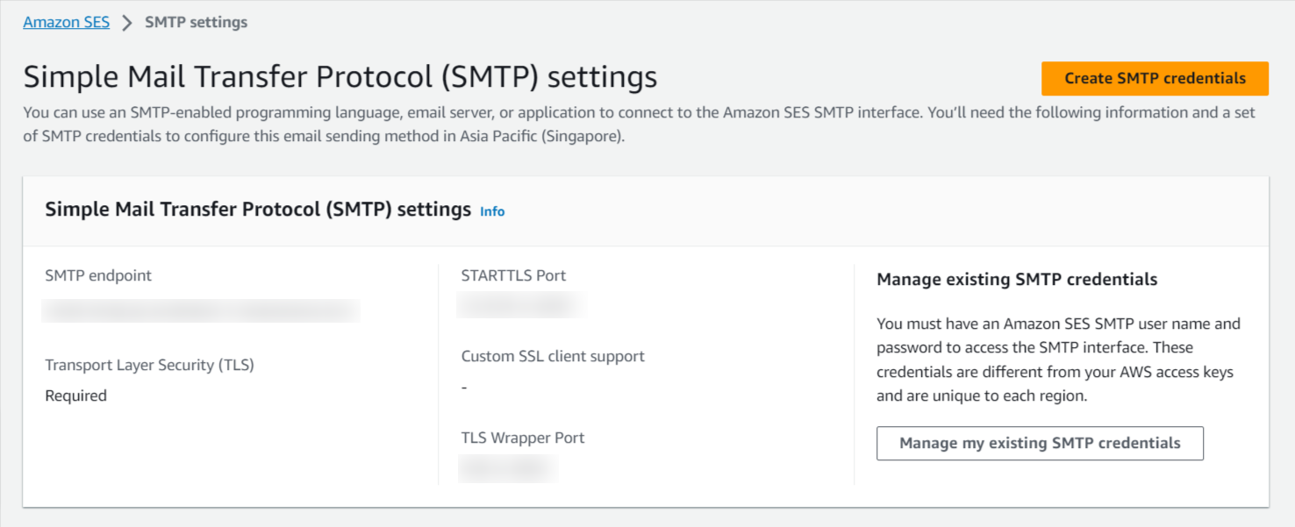Click the main page title heading

click(x=340, y=77)
